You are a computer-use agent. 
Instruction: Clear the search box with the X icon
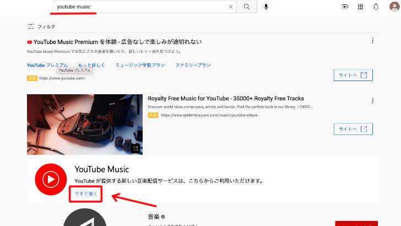click(x=231, y=7)
